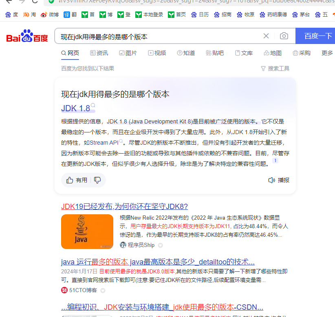
Task: Switch to the 资讯 tab
Action: click(99, 53)
